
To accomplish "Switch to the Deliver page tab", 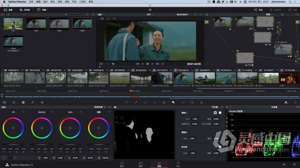I will 178,164.
